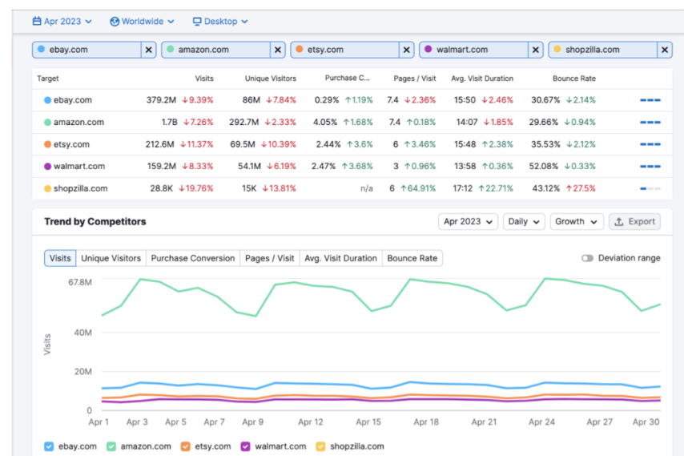Click shopzilla.com bounce rate change 27.5%
Image resolution: width=684 pixels, height=456 pixels.
581,188
